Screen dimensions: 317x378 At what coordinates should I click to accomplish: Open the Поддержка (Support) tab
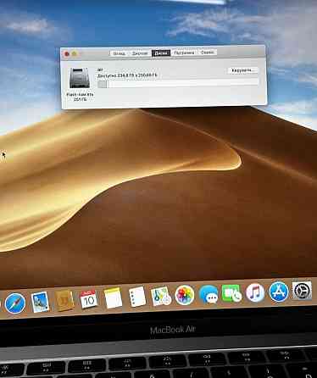pyautogui.click(x=184, y=53)
